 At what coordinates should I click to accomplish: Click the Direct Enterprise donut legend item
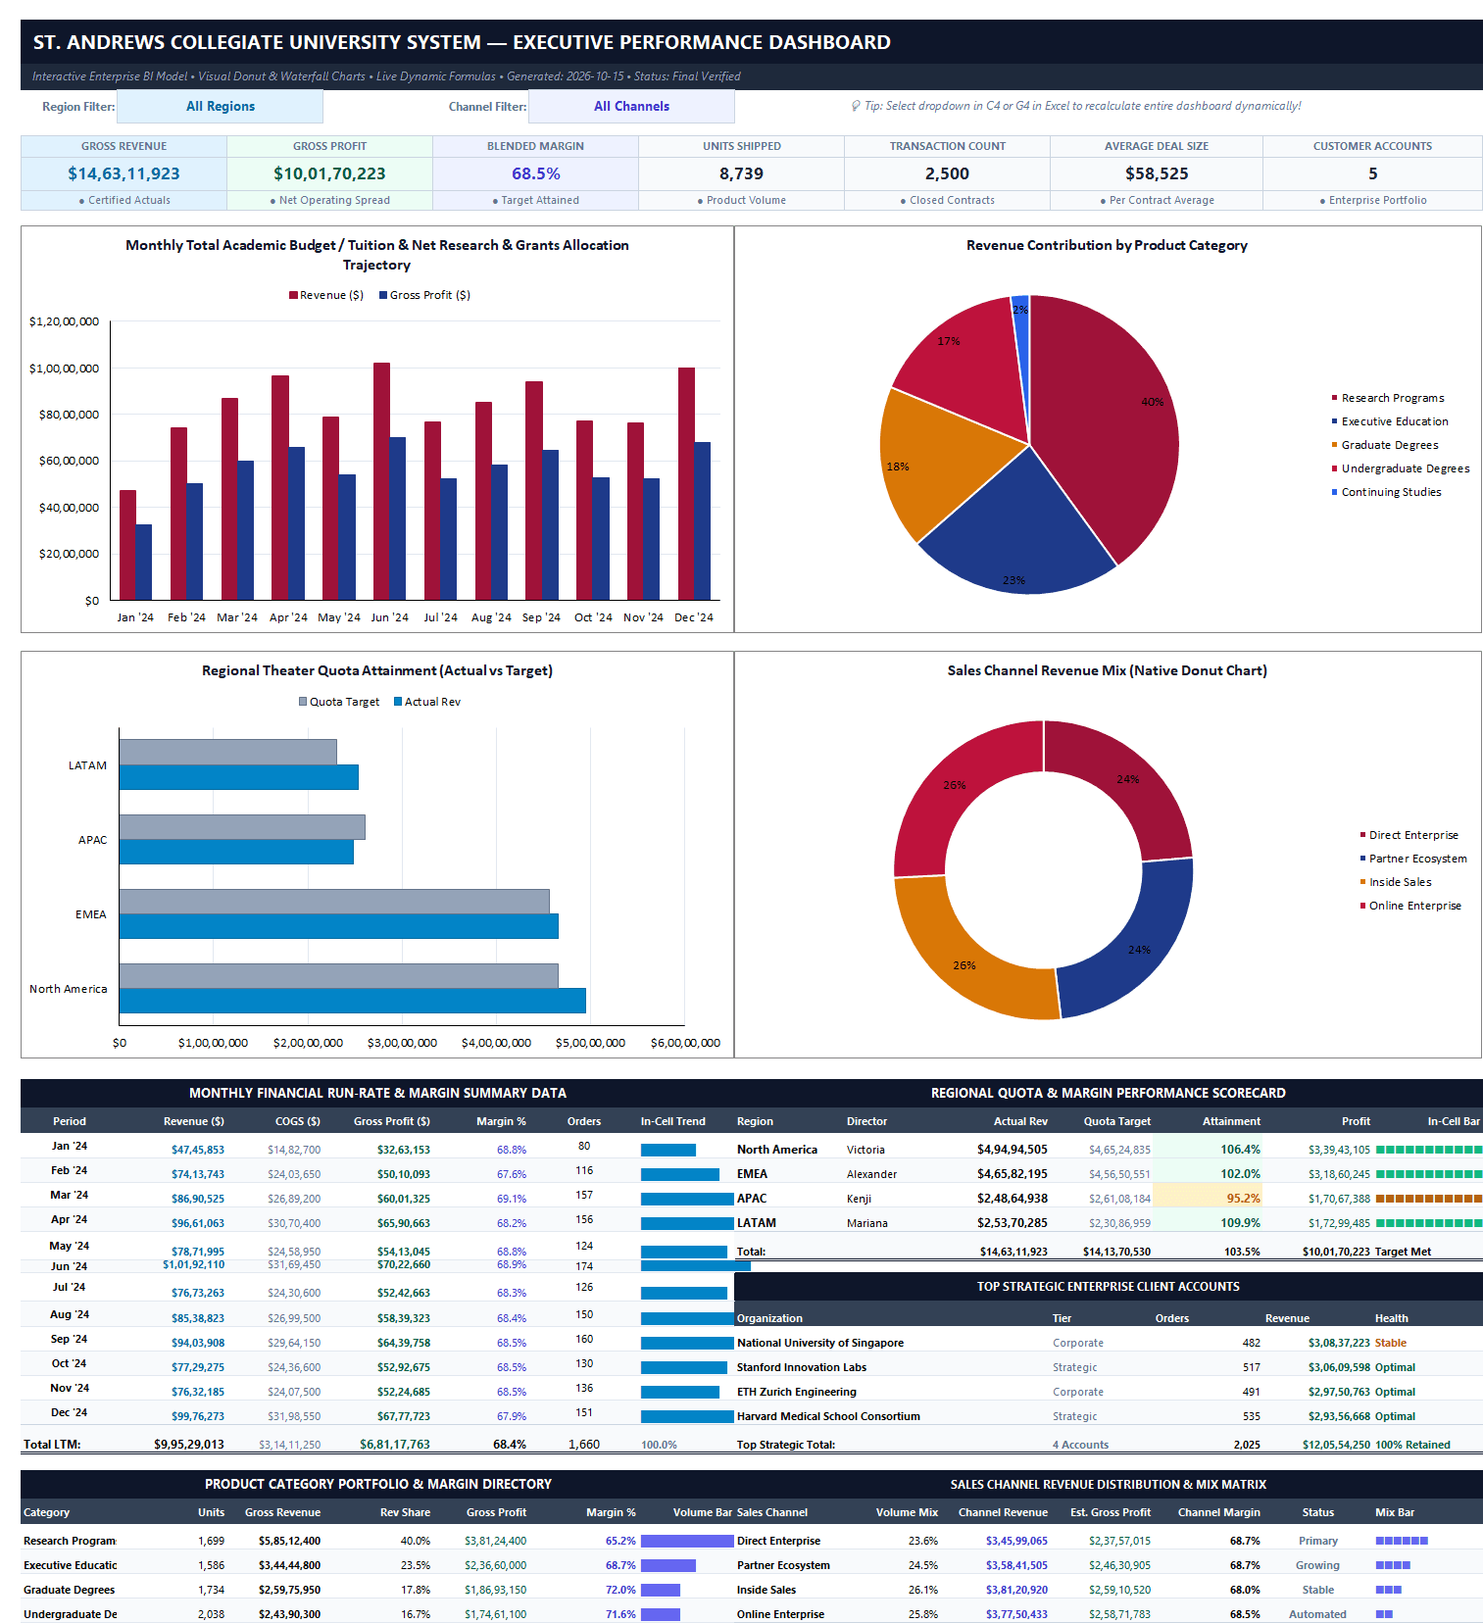(1409, 835)
